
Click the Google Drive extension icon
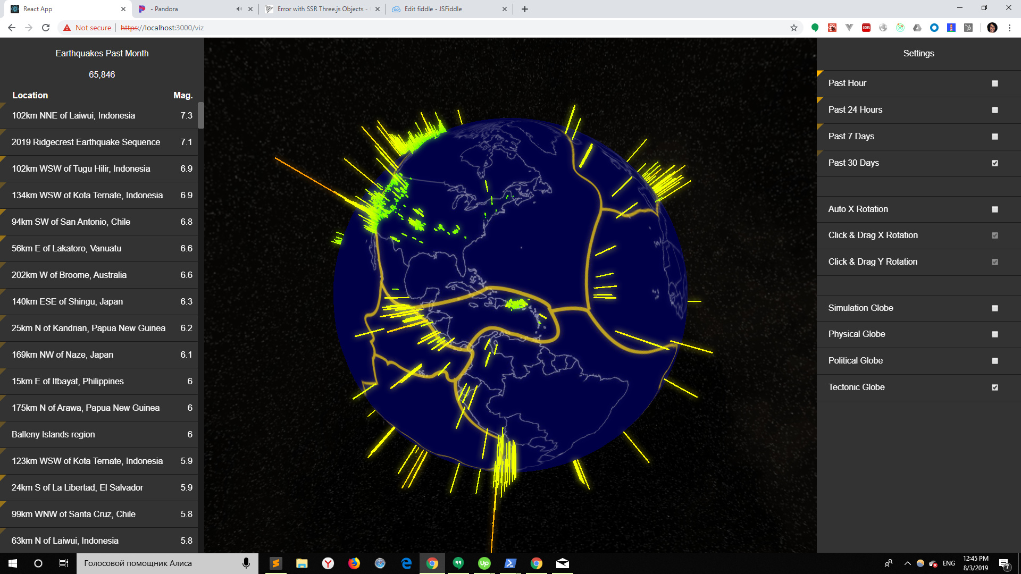pyautogui.click(x=917, y=28)
